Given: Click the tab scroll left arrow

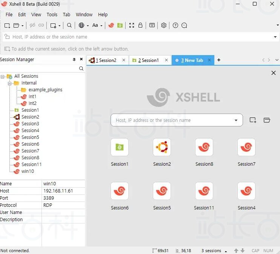Looking at the screenshot, I should click(x=263, y=60).
